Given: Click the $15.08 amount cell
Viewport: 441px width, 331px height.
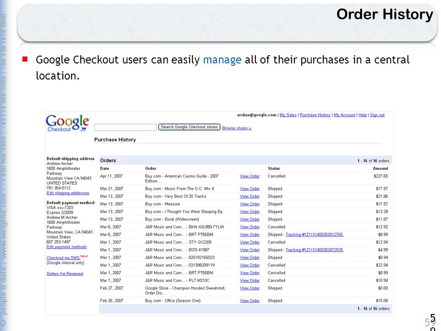Looking at the screenshot, I should [x=382, y=301].
